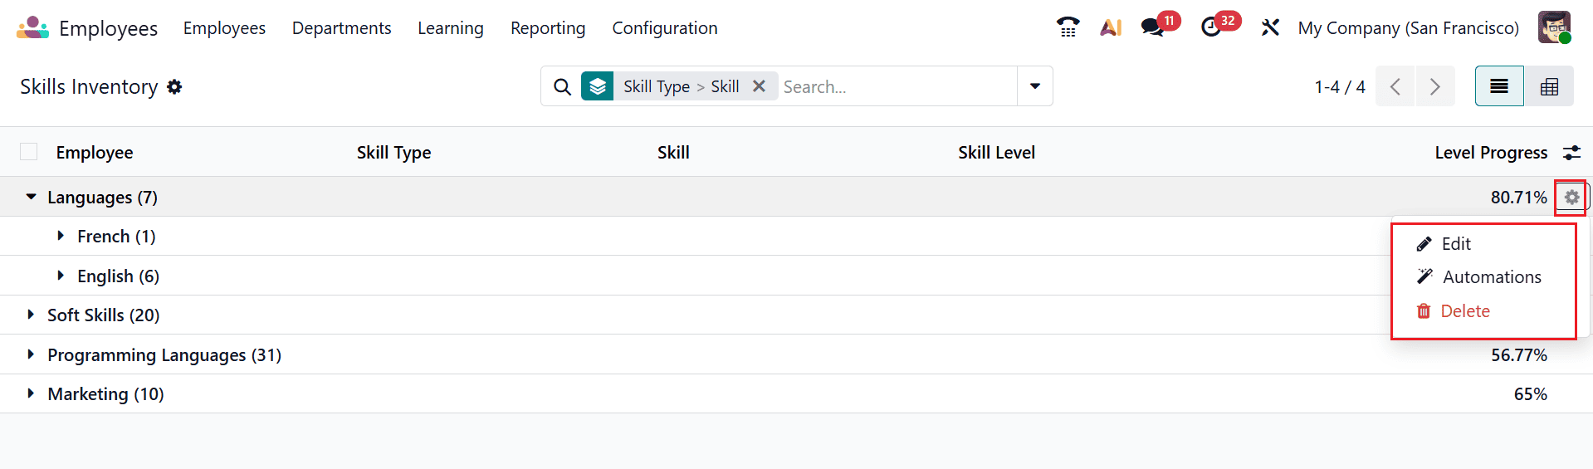This screenshot has height=469, width=1593.
Task: Switch to list view
Action: pyautogui.click(x=1499, y=86)
